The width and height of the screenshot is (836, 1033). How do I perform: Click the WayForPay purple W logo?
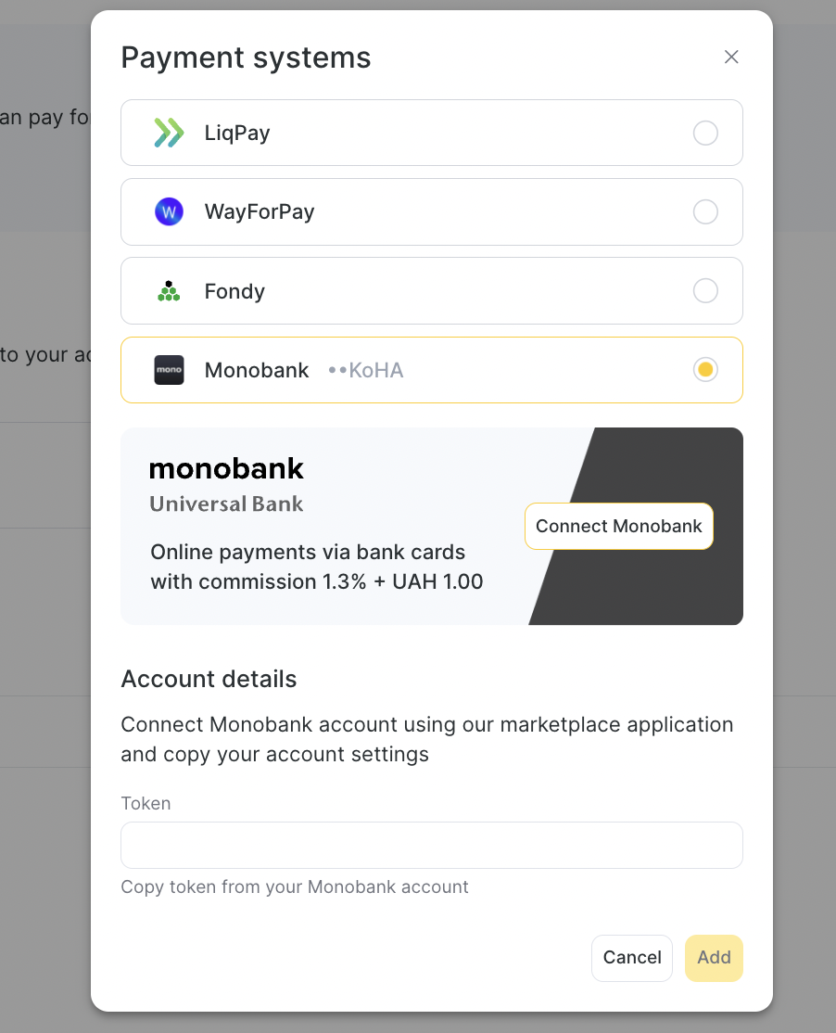point(169,212)
